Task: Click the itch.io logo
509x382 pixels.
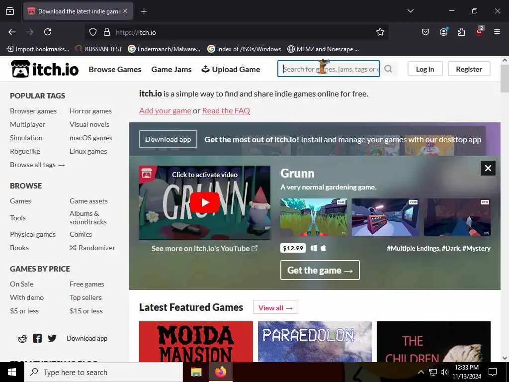Action: point(45,69)
